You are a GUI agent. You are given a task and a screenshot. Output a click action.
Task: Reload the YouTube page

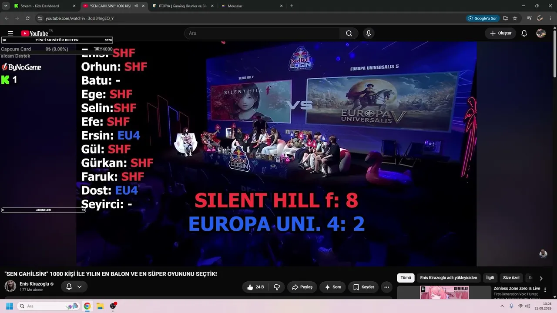tap(27, 18)
